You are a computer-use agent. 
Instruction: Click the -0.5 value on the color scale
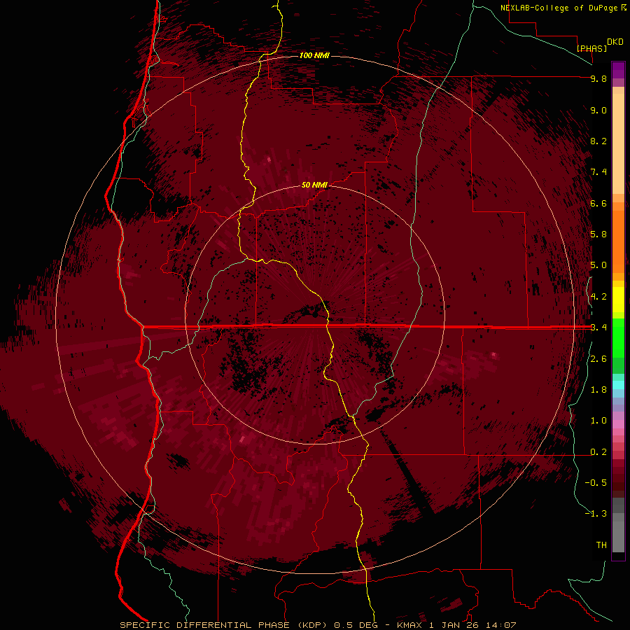coord(596,483)
